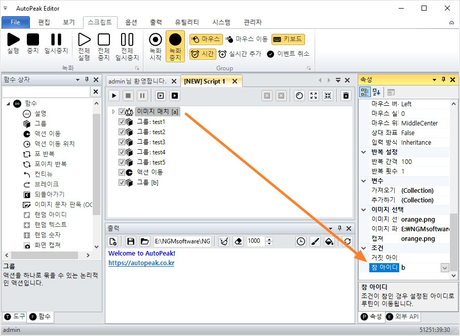Open the 참 아이디 dropdown
The width and height of the screenshot is (460, 336).
point(445,268)
